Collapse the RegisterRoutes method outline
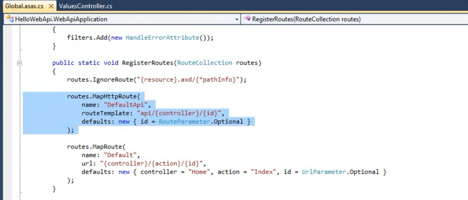The width and height of the screenshot is (468, 200). [19, 63]
